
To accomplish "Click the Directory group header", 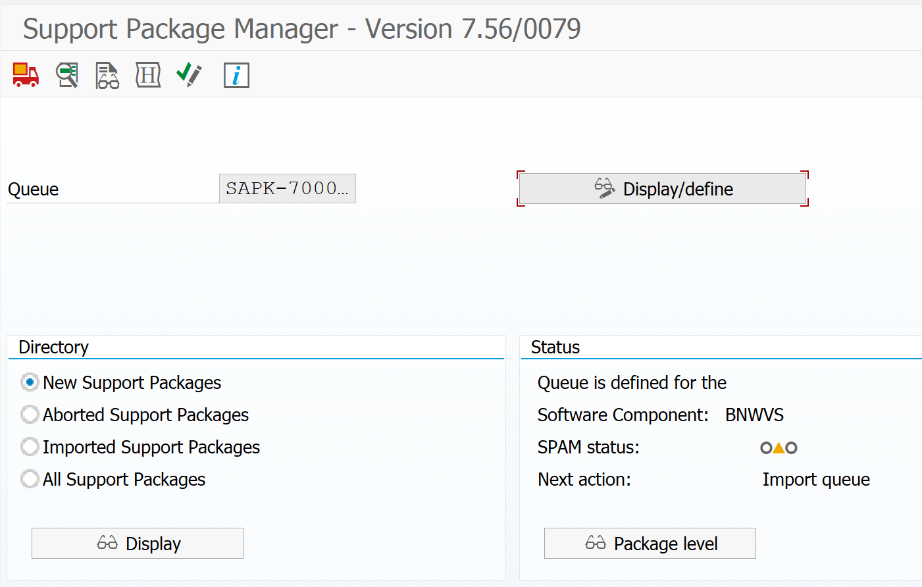I will [x=54, y=347].
